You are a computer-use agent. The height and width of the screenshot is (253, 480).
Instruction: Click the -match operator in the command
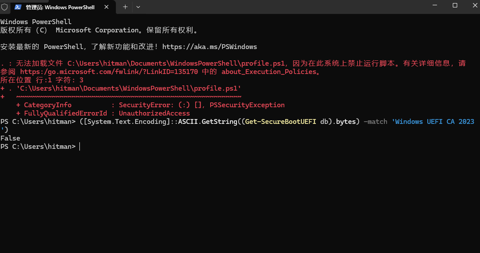point(376,122)
